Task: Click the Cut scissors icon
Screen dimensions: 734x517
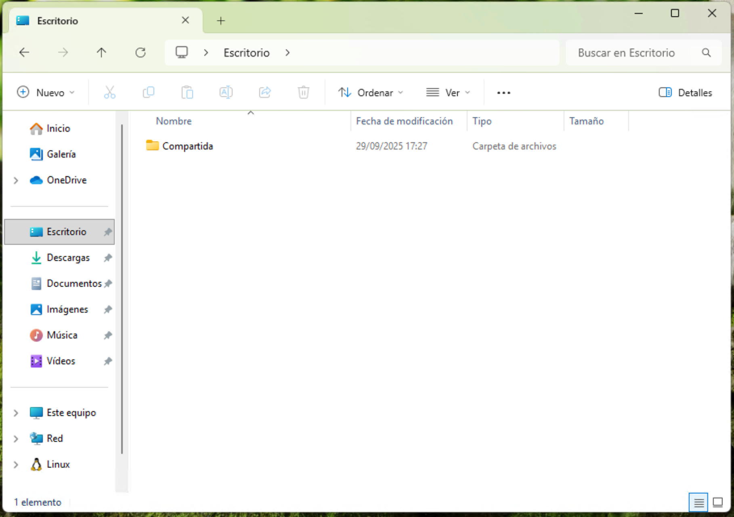Action: coord(109,92)
